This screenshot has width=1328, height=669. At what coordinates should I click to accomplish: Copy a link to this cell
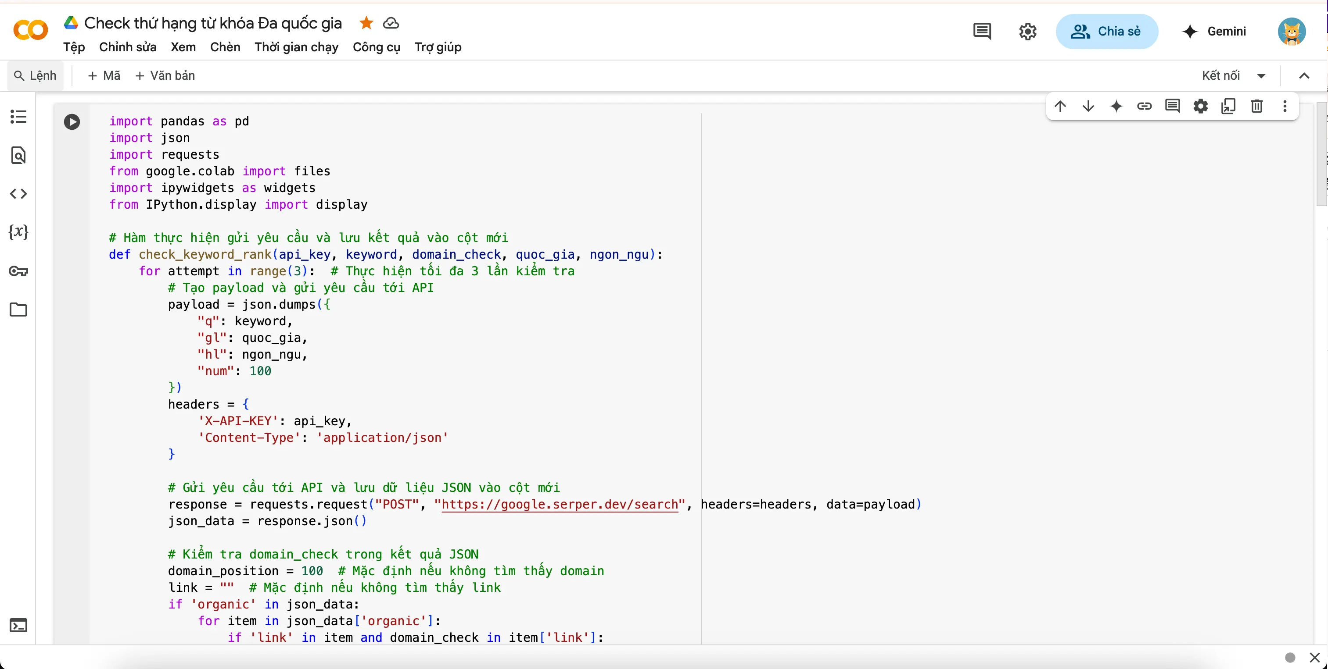pyautogui.click(x=1145, y=106)
